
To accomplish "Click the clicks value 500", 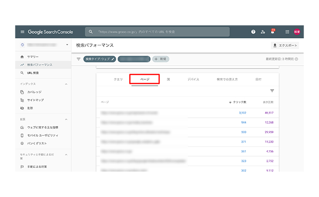I will tap(243, 132).
